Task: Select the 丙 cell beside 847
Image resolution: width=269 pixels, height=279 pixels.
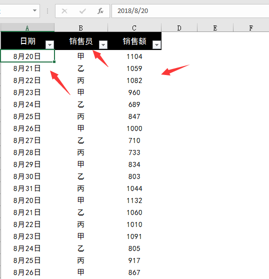Action: [81, 116]
